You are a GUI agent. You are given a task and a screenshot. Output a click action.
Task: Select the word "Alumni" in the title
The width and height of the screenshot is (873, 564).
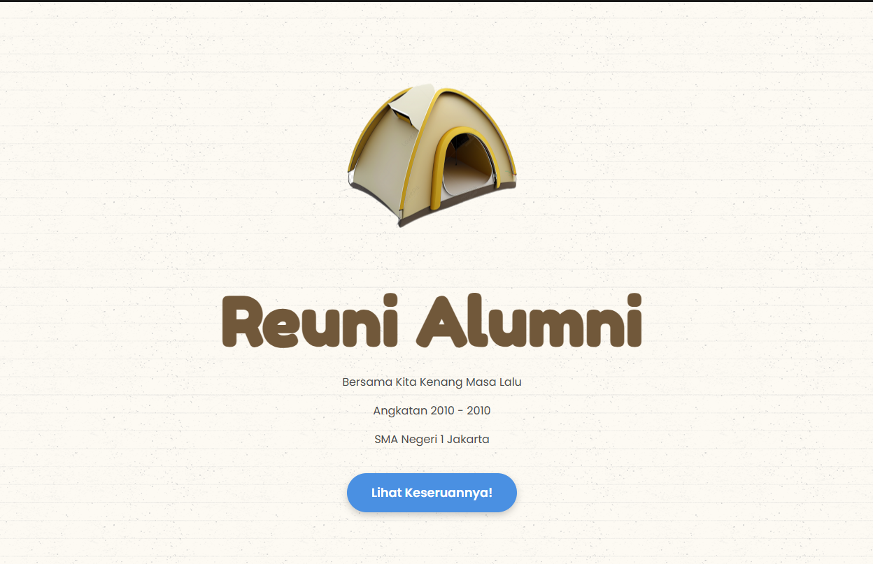tap(530, 321)
